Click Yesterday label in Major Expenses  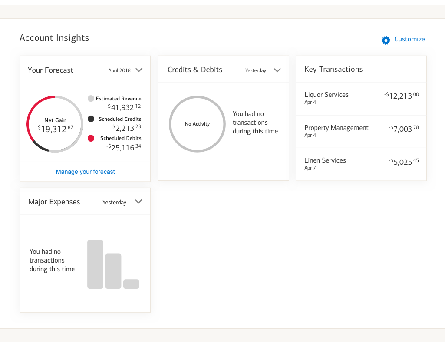coord(114,202)
